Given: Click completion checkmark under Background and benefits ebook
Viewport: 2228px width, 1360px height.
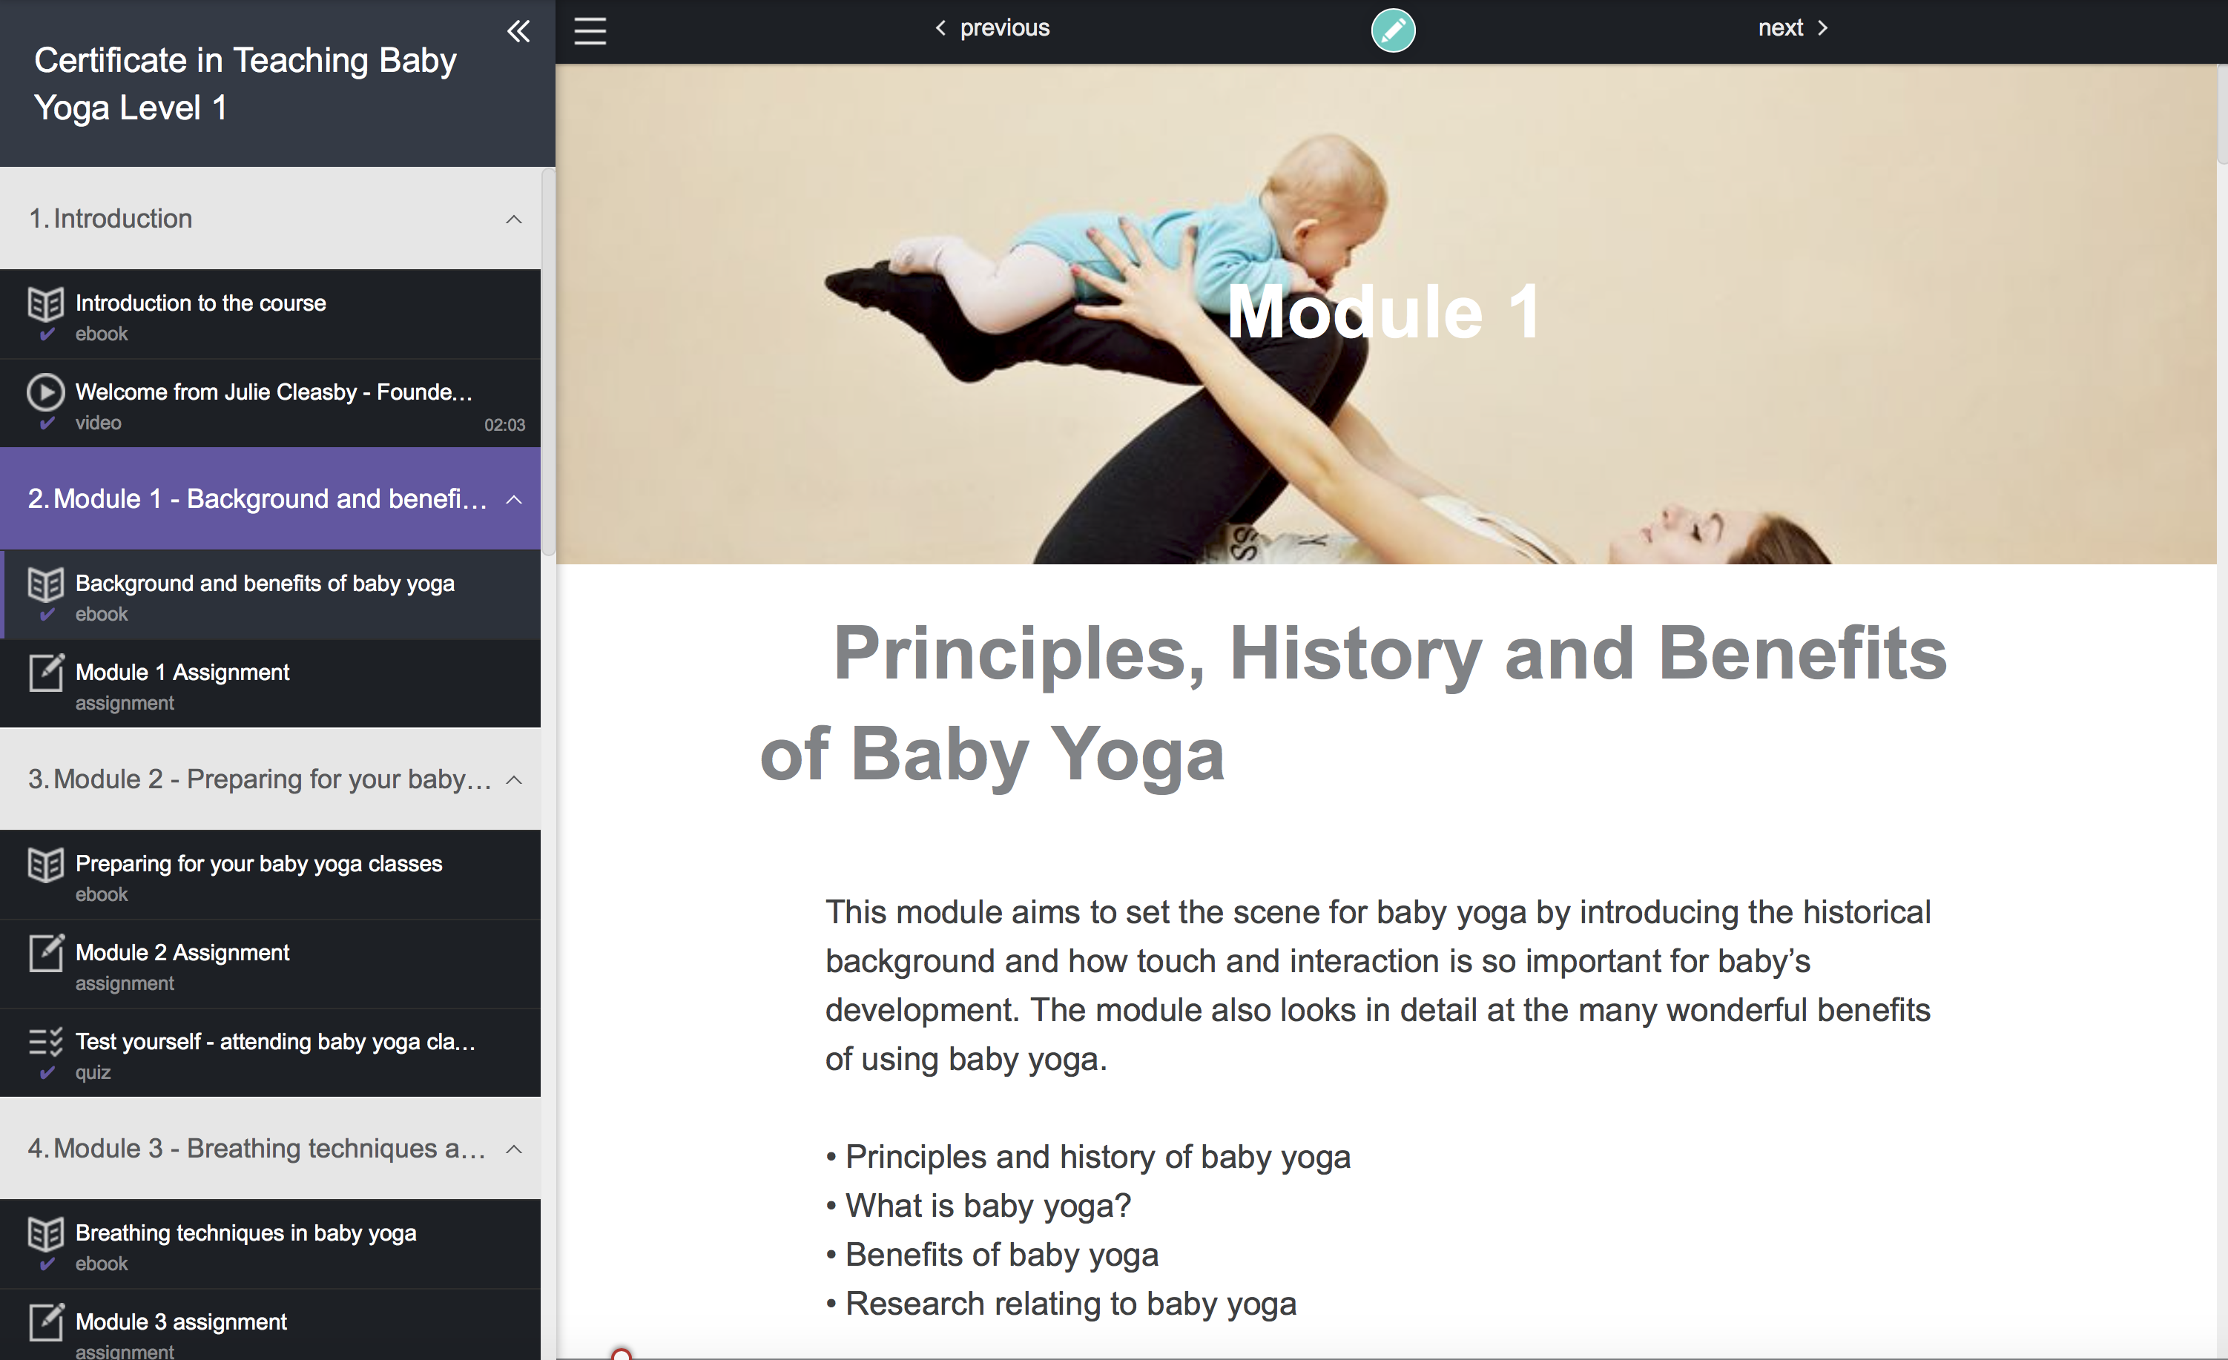Looking at the screenshot, I should 47,615.
